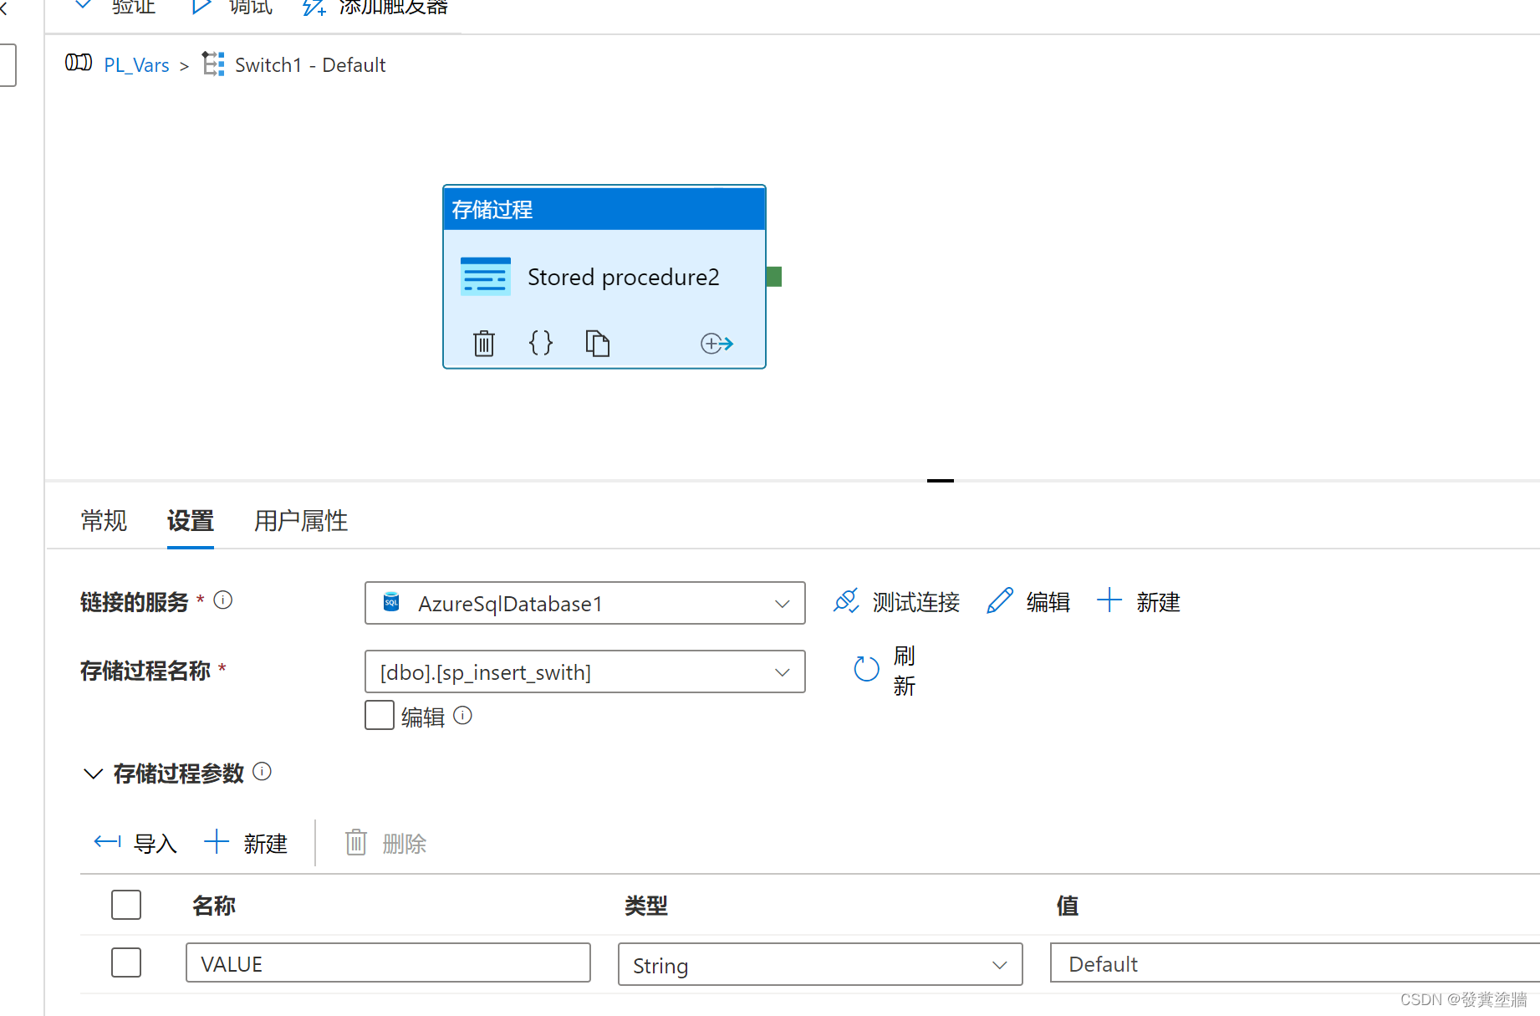Viewport: 1540px width, 1016px height.
Task: Click 名称 column header
Action: (214, 906)
